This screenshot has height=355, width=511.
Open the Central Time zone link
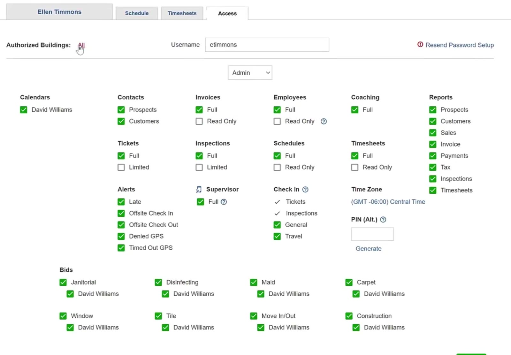coord(388,202)
